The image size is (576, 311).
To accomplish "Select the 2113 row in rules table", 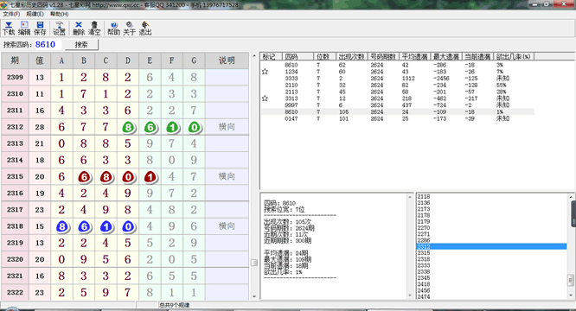I will [x=398, y=92].
